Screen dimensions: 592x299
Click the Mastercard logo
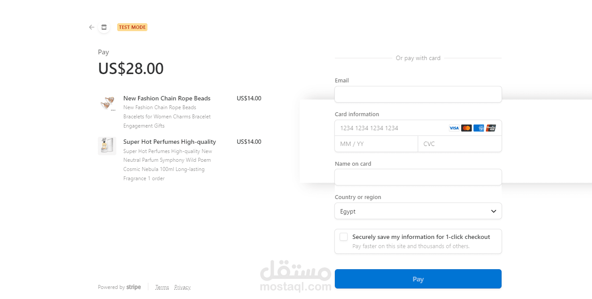(466, 128)
